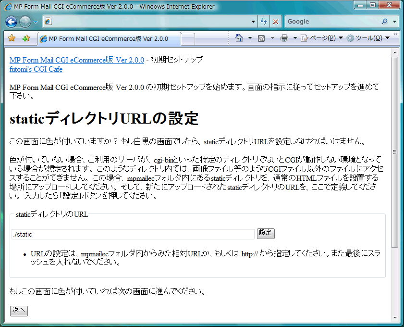Click Add to Favorites star-plus icon
This screenshot has width=404, height=327.
coord(26,38)
